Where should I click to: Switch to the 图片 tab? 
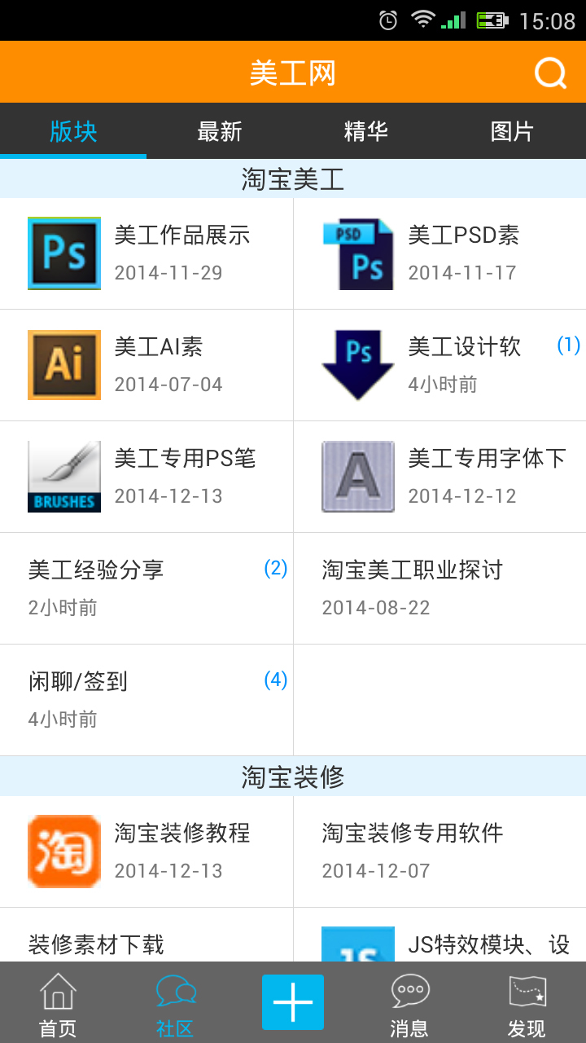513,130
